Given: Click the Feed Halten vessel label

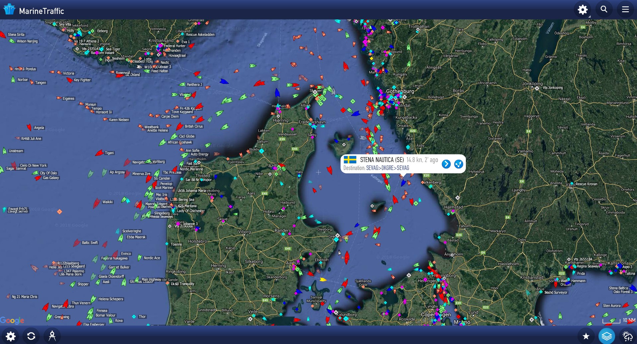Looking at the screenshot, I should [x=160, y=71].
